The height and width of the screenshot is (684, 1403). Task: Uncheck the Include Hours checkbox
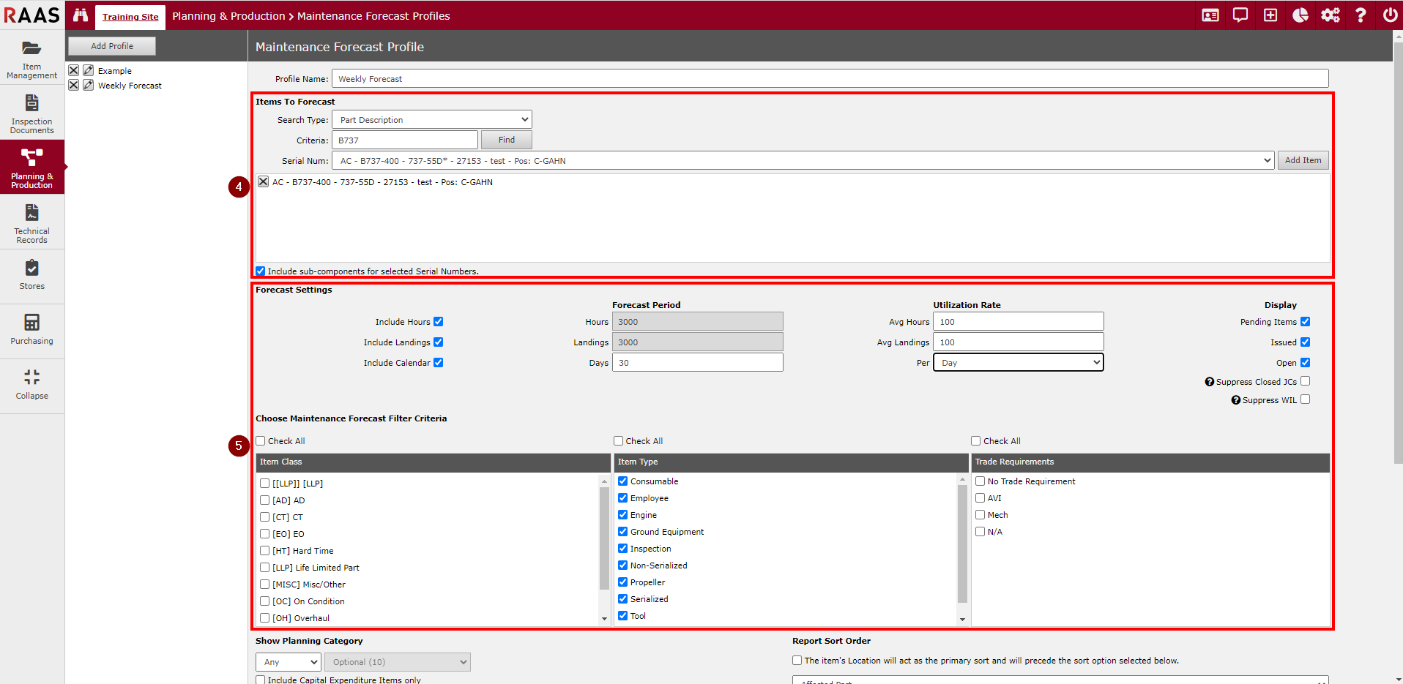tap(438, 322)
